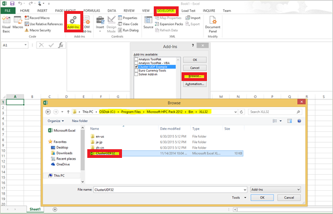The image size is (333, 214).
Task: Select the ClusterUDF32 file
Action: (x=105, y=153)
